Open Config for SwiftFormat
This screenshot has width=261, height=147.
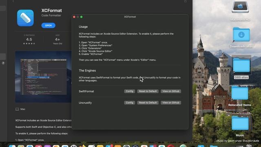click(x=130, y=91)
